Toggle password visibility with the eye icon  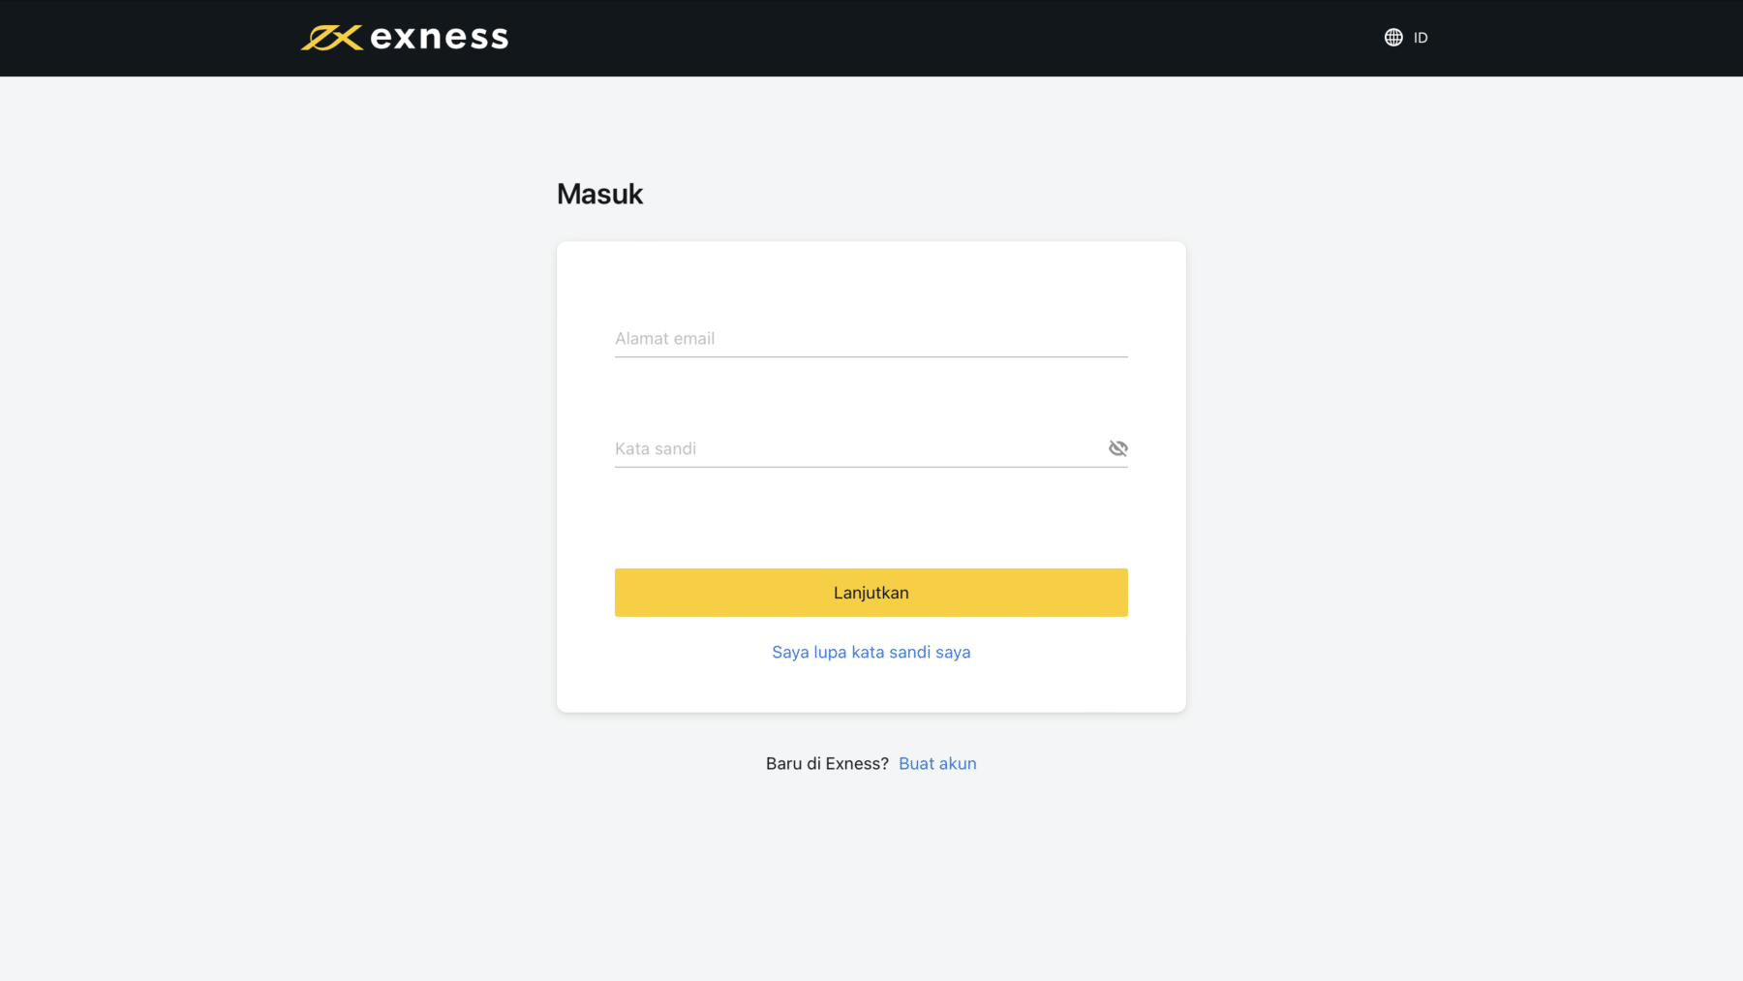[x=1117, y=448]
